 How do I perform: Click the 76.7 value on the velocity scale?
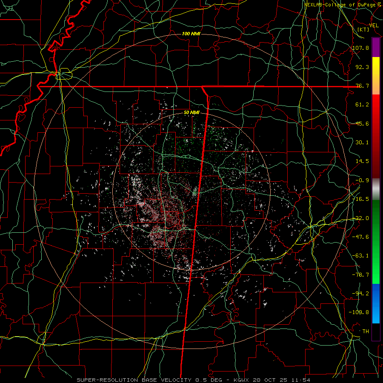pos(362,86)
